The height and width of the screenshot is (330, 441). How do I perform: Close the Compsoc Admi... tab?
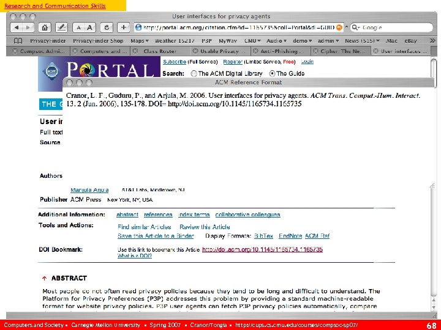(15, 51)
